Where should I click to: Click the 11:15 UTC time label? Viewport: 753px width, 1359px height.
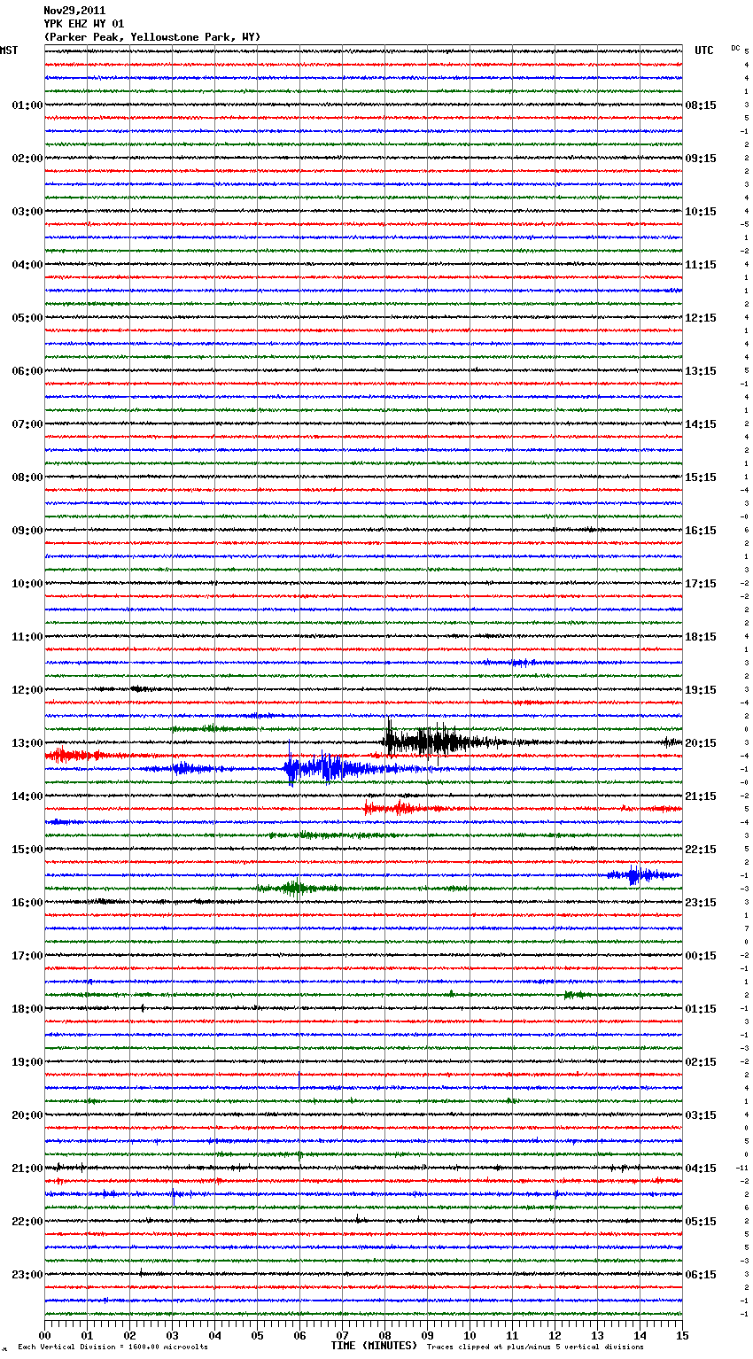[x=701, y=265]
